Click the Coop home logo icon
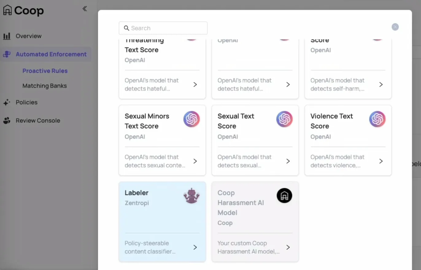Screen dimensions: 421x270 point(7,10)
